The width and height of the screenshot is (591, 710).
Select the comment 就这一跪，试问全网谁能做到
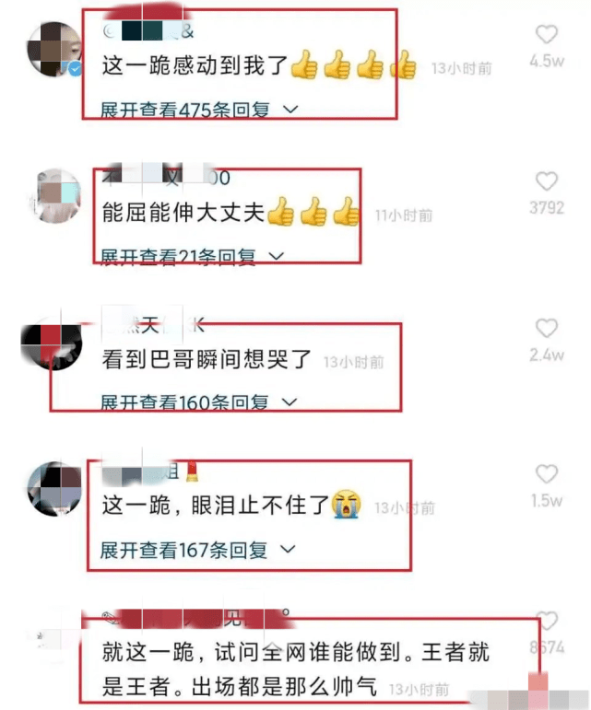pos(252,652)
